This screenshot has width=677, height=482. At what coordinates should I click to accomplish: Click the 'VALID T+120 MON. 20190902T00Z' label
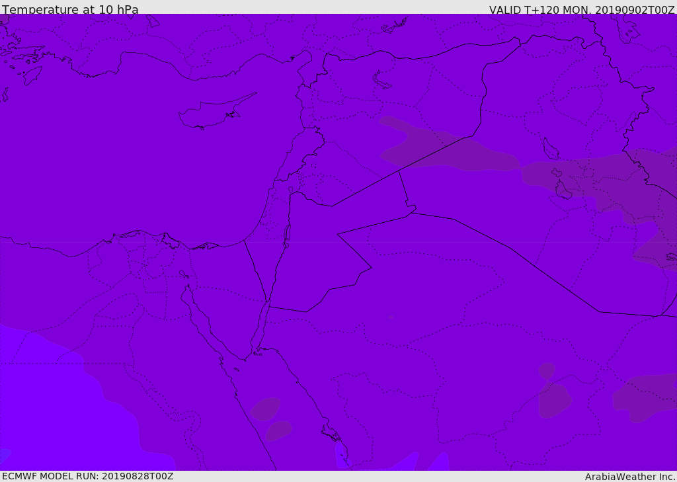click(x=582, y=10)
